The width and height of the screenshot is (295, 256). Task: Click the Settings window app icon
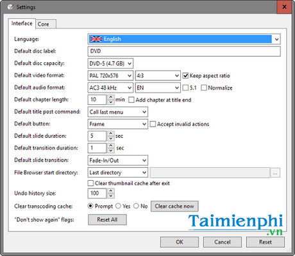10,7
